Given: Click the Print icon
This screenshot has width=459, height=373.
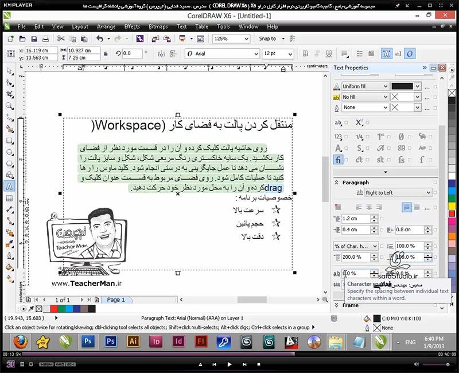Looking at the screenshot, I should coord(45,38).
